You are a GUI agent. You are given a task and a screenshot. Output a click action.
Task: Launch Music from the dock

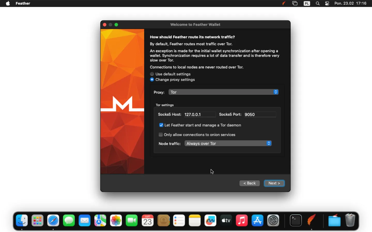click(x=242, y=221)
